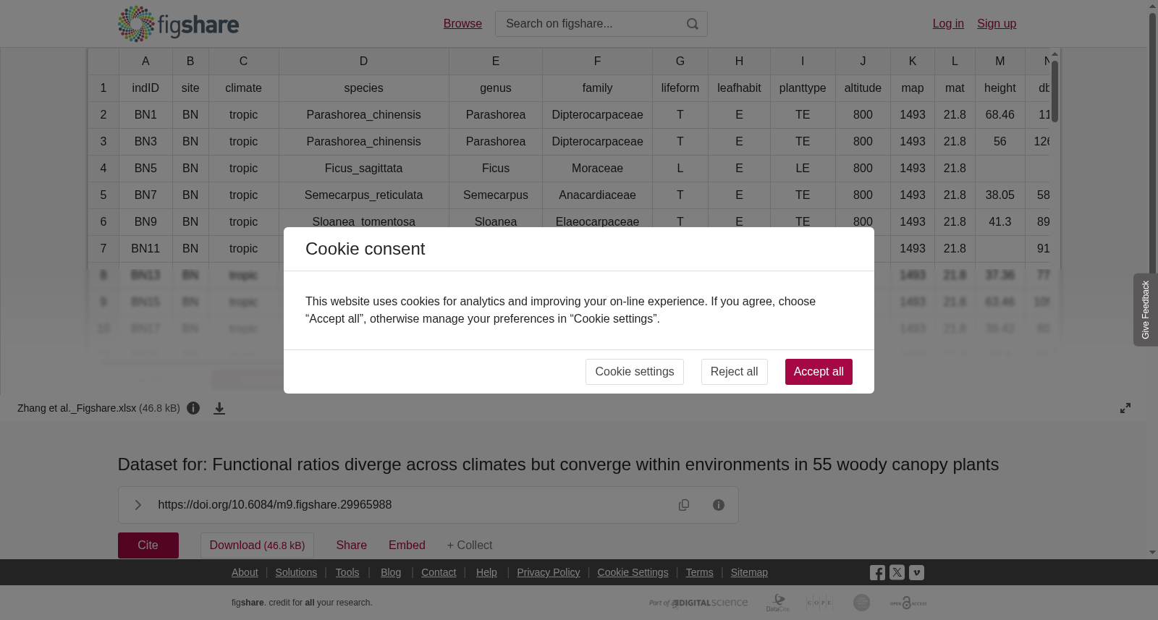Click the COPE logo
Image resolution: width=1158 pixels, height=620 pixels.
(x=819, y=603)
